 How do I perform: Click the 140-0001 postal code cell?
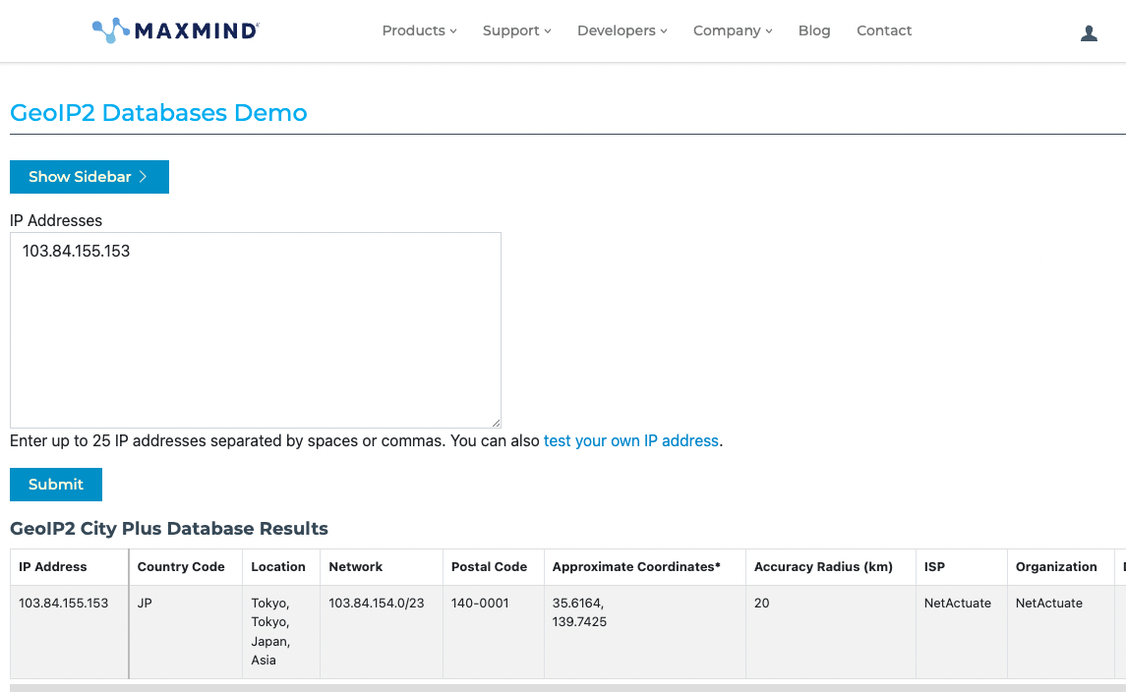[x=494, y=632]
